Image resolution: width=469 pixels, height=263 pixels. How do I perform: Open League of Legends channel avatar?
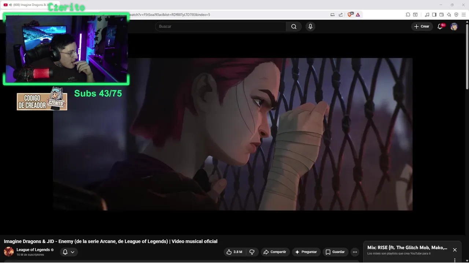point(9,252)
